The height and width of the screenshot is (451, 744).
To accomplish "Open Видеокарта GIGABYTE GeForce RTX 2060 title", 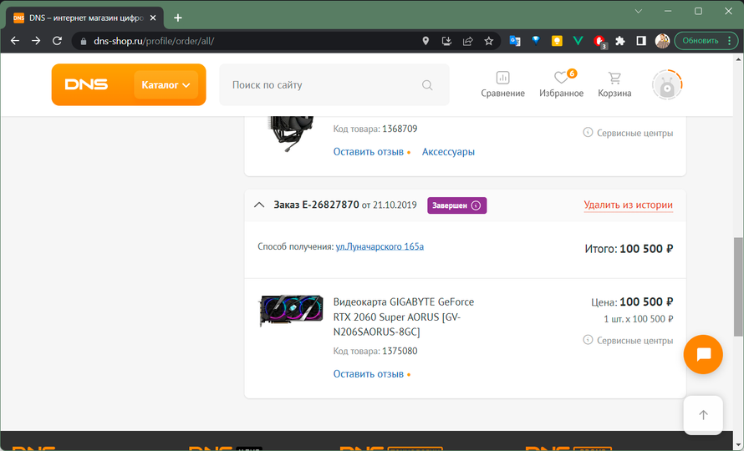I will click(403, 317).
